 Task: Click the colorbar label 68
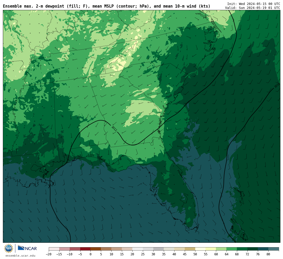point(237,254)
